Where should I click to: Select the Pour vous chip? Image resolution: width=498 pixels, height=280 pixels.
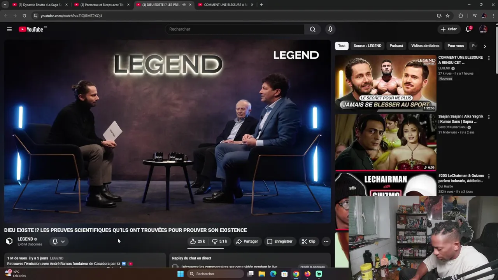click(x=456, y=46)
